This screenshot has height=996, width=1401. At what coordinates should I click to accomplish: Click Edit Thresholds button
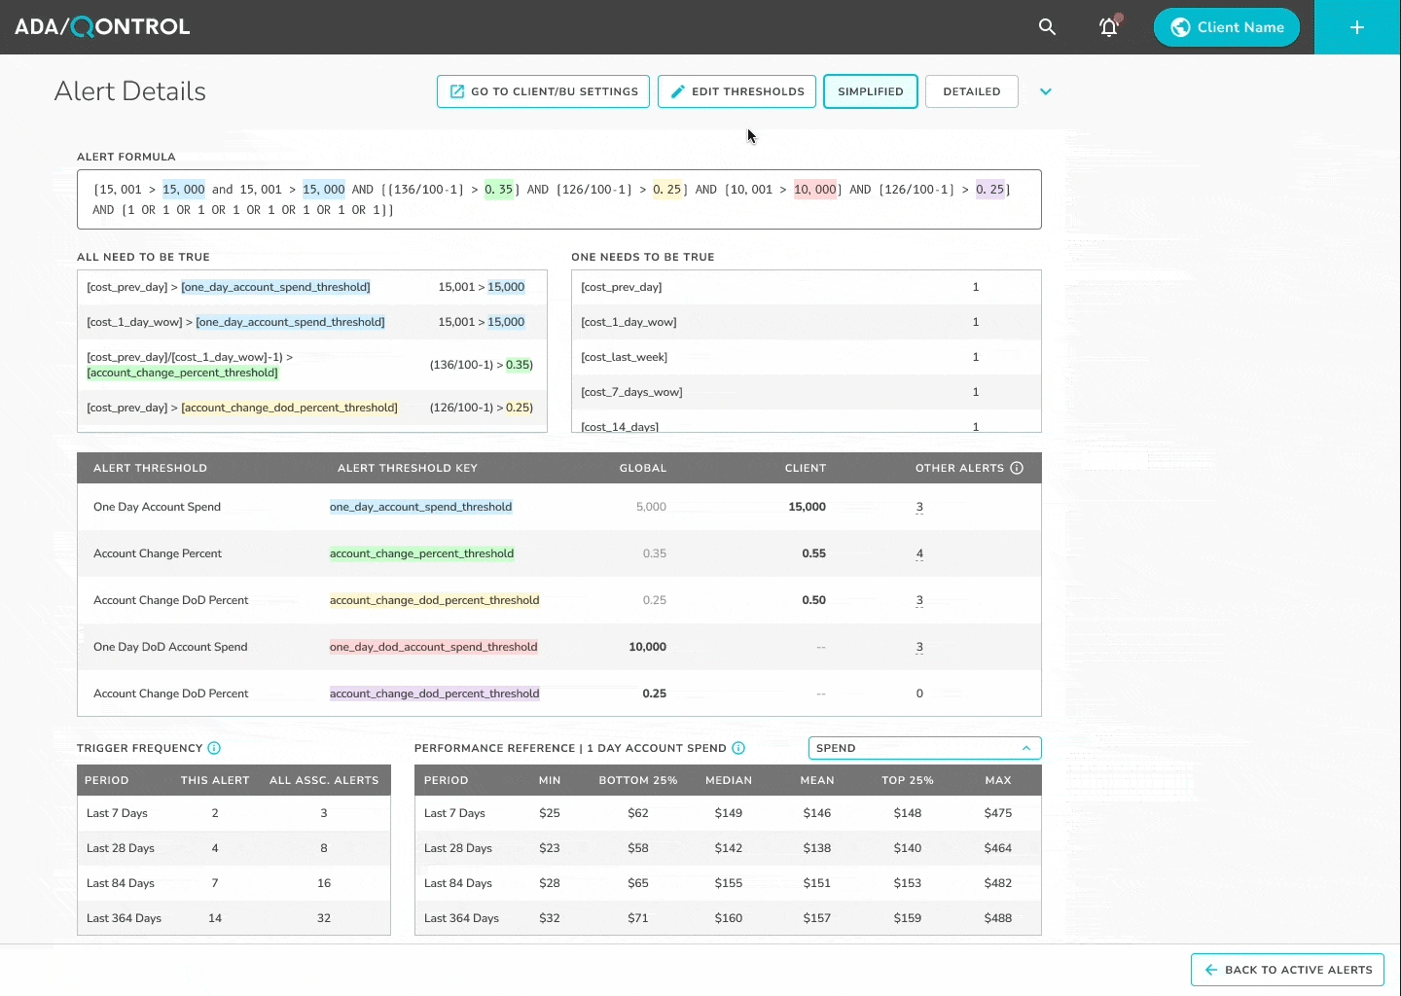[x=736, y=91]
